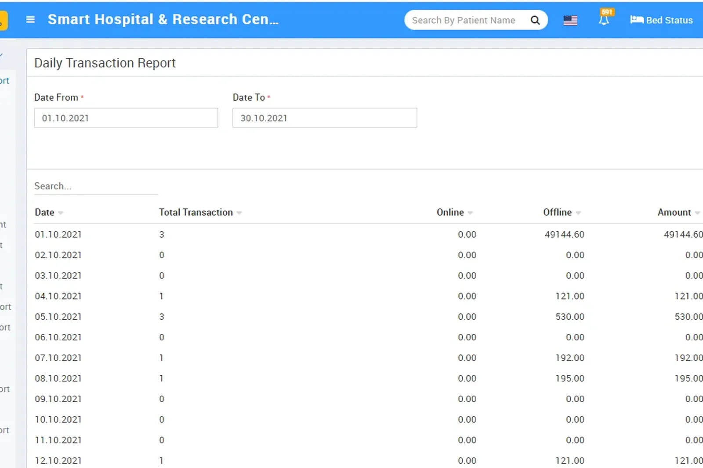Sort by Date column
703x468 pixels.
(49, 212)
